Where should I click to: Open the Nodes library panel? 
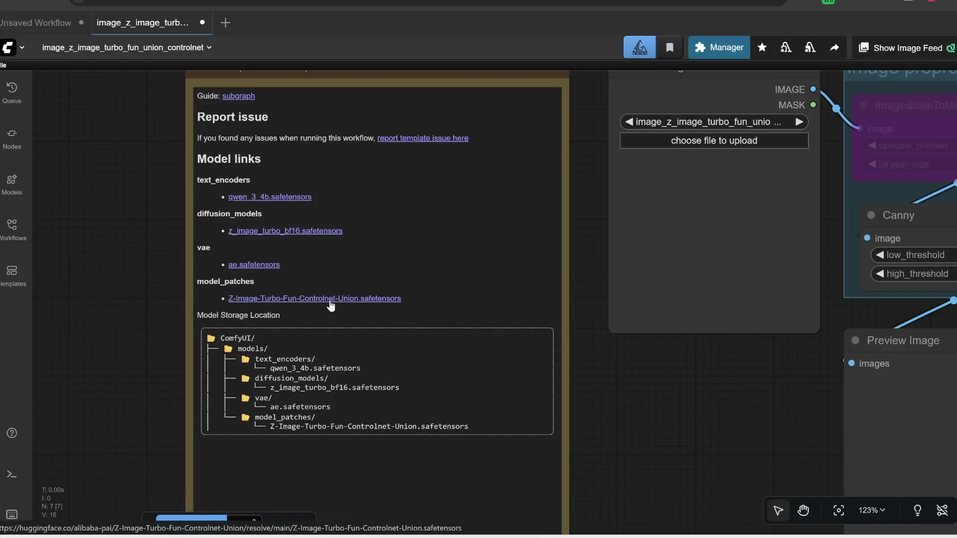pos(12,137)
